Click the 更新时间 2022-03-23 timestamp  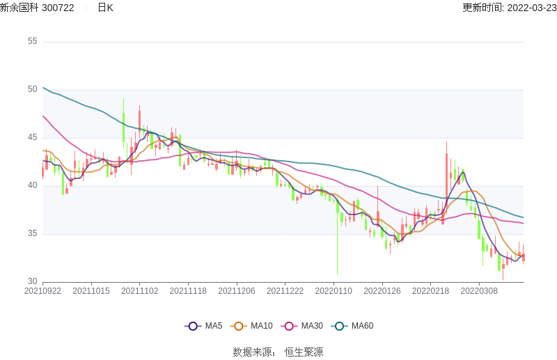[509, 8]
